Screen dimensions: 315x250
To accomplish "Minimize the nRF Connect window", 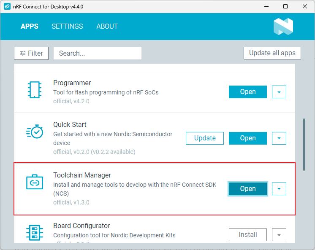I will [266, 6].
